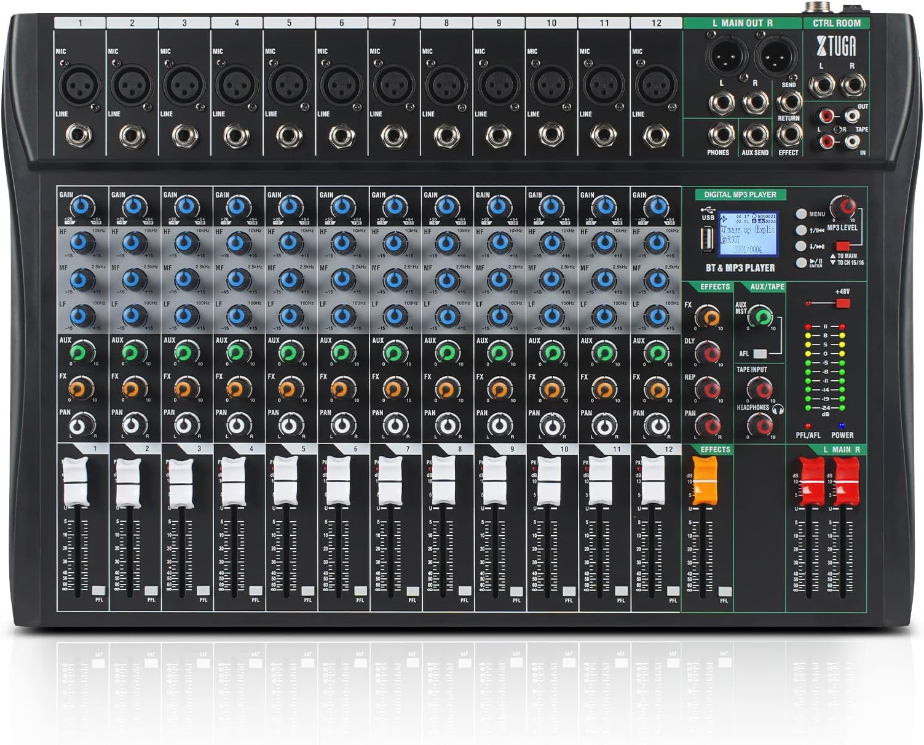Turn the AUX MST knob
The image size is (924, 745).
760,317
